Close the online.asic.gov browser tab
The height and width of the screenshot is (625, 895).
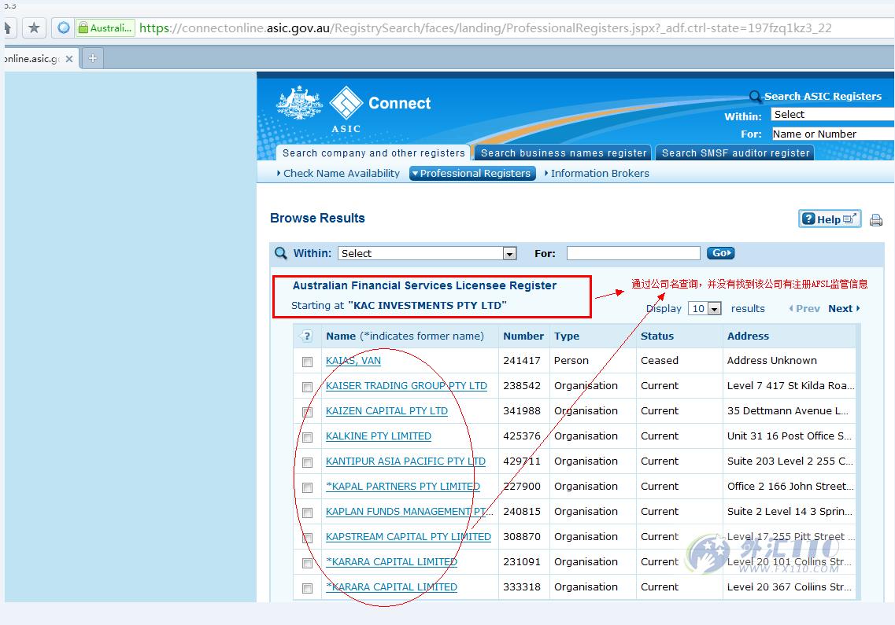click(69, 59)
